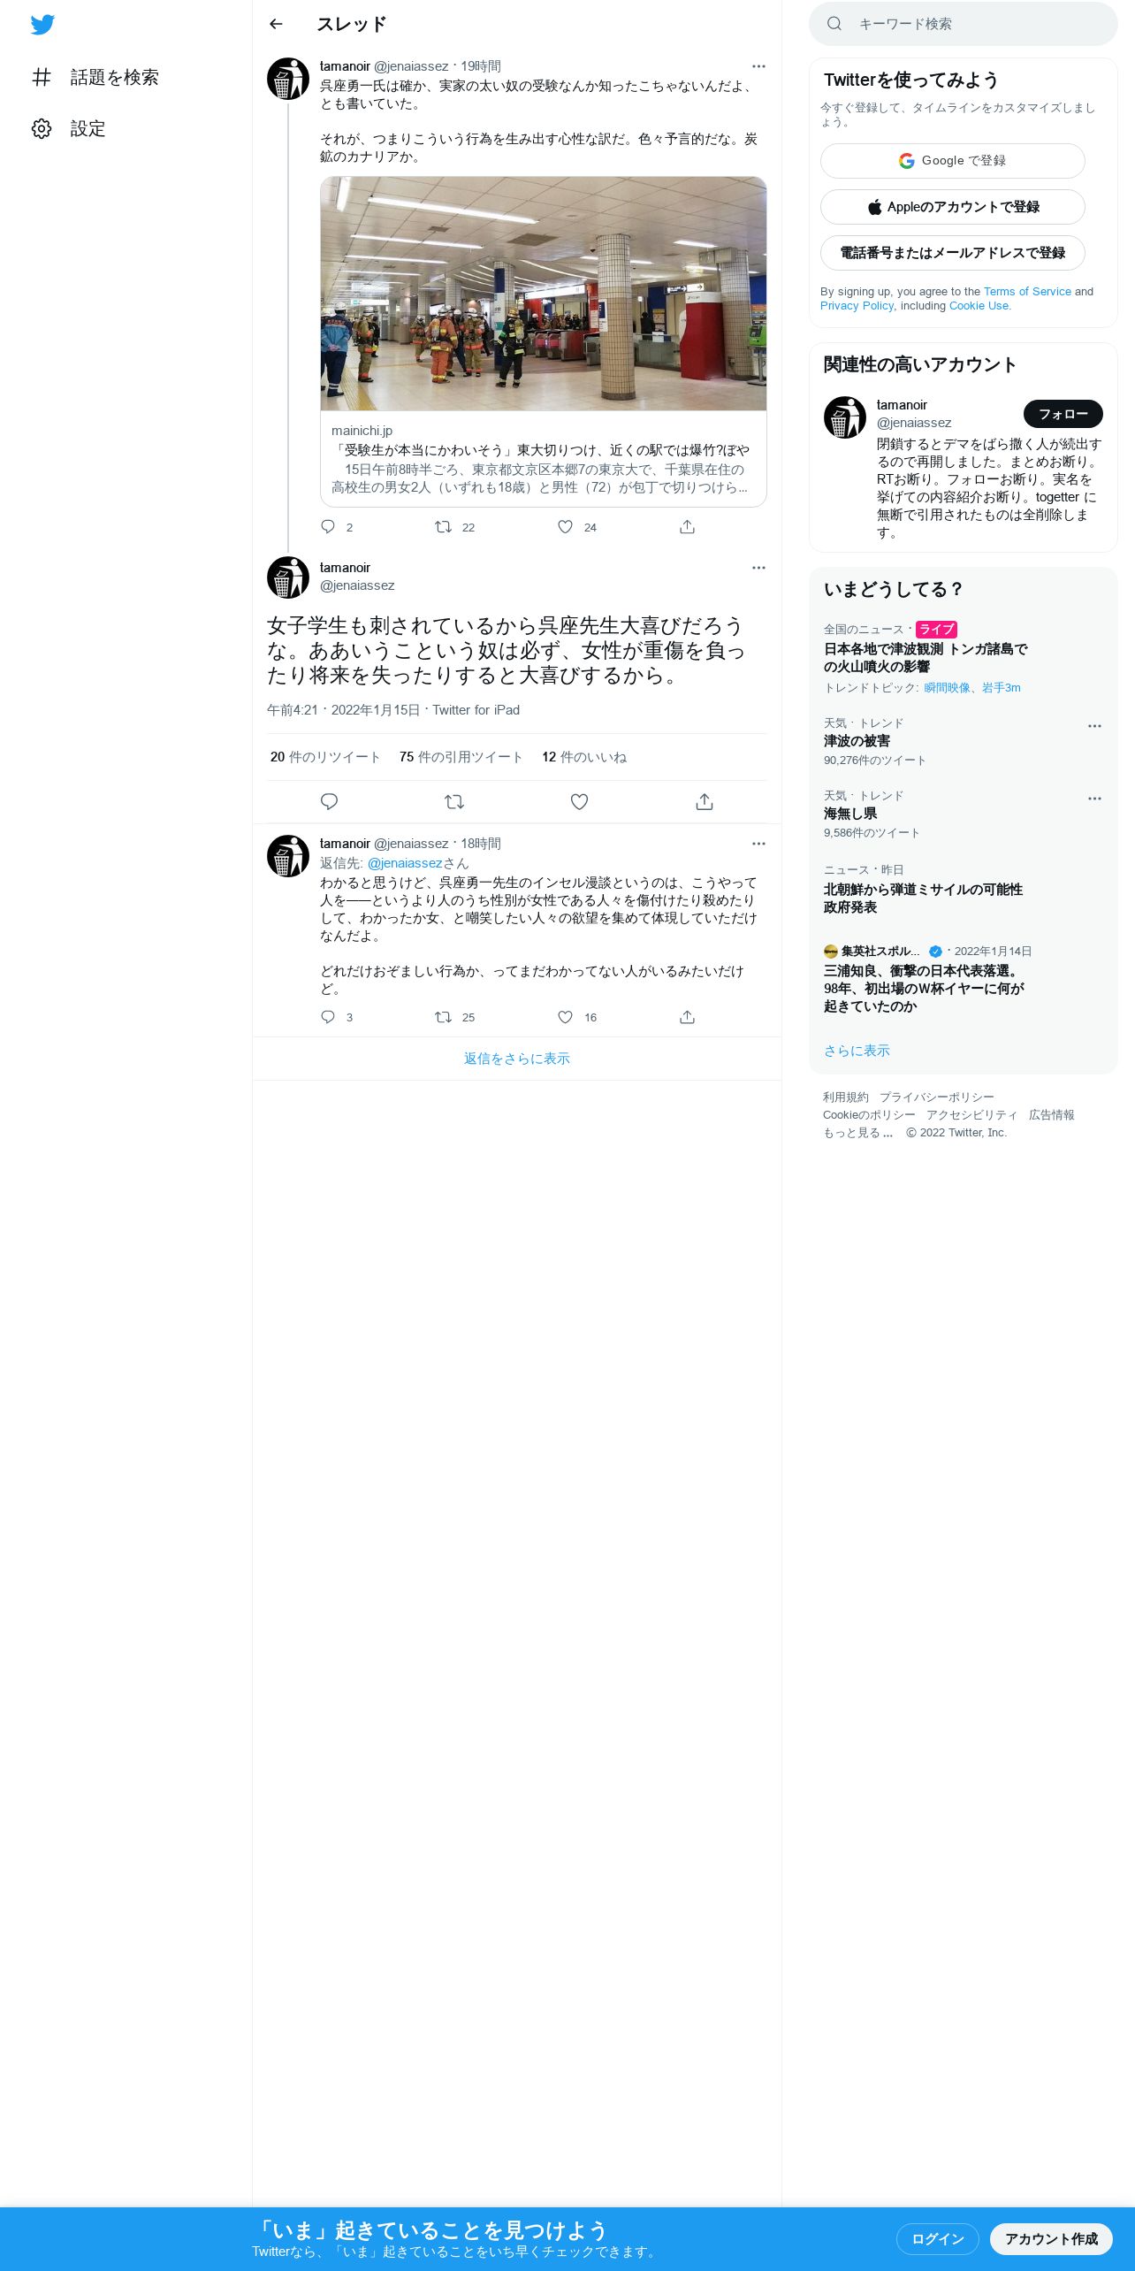
Task: View the 75 件の引用ツイート list
Action: [461, 757]
